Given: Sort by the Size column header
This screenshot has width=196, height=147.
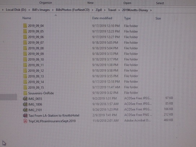Looking at the screenshot, I should tap(158, 18).
